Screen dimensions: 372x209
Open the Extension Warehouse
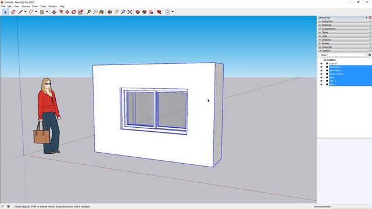click(144, 12)
